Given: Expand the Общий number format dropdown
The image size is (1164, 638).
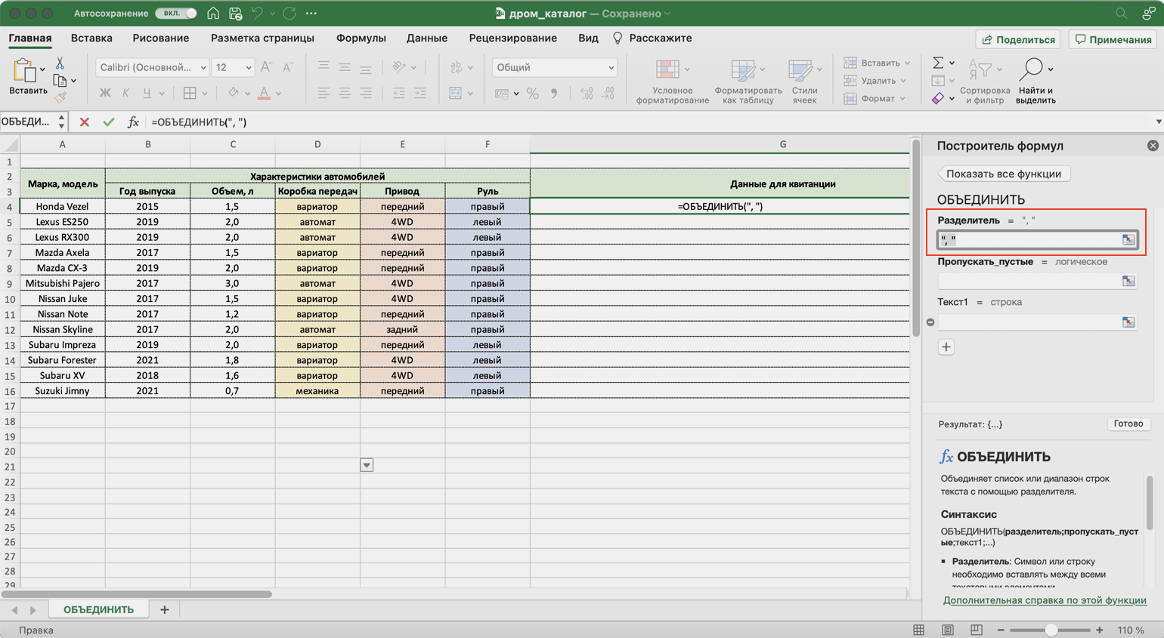Looking at the screenshot, I should click(610, 68).
